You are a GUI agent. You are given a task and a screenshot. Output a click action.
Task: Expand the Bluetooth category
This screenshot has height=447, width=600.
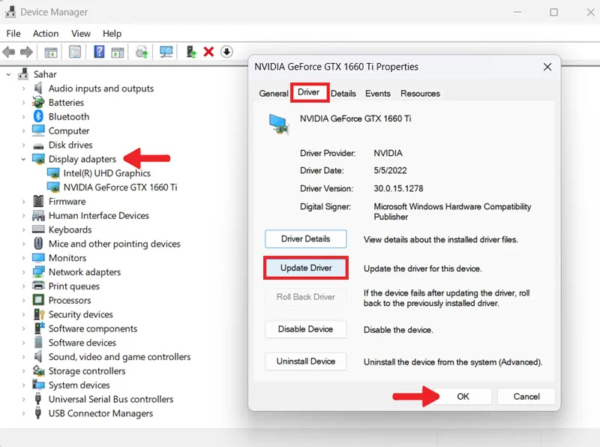click(23, 117)
